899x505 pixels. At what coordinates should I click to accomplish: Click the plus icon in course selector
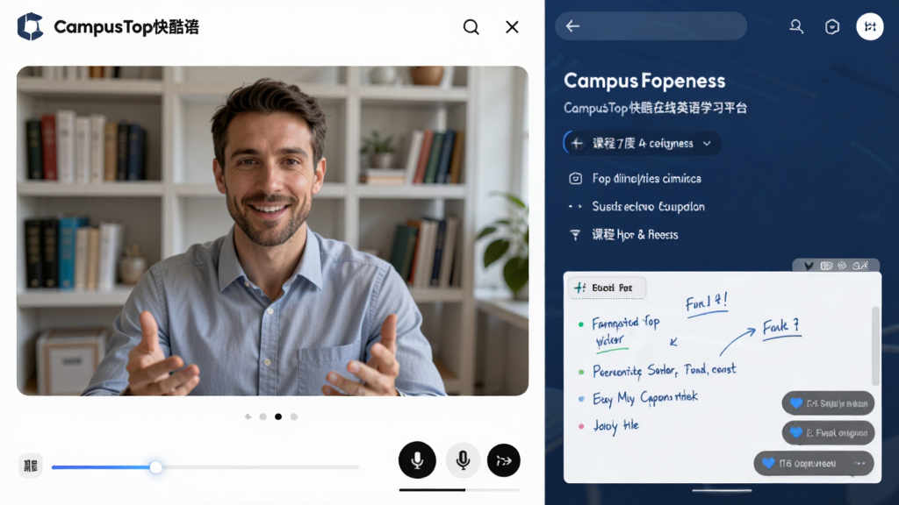tap(577, 143)
